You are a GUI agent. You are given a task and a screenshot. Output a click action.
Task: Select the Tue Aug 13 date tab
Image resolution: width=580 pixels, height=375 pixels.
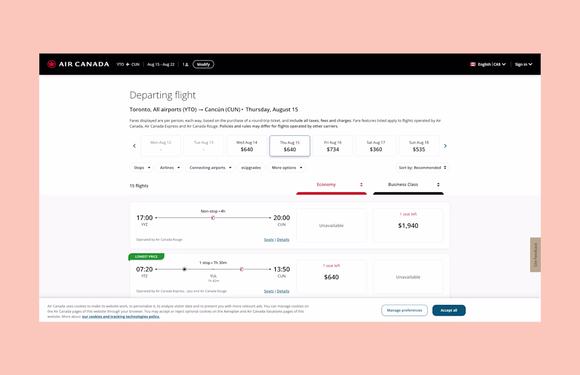tap(204, 146)
